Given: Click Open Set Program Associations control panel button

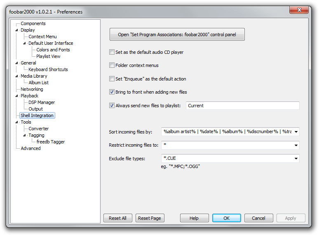Looking at the screenshot, I should 177,35.
